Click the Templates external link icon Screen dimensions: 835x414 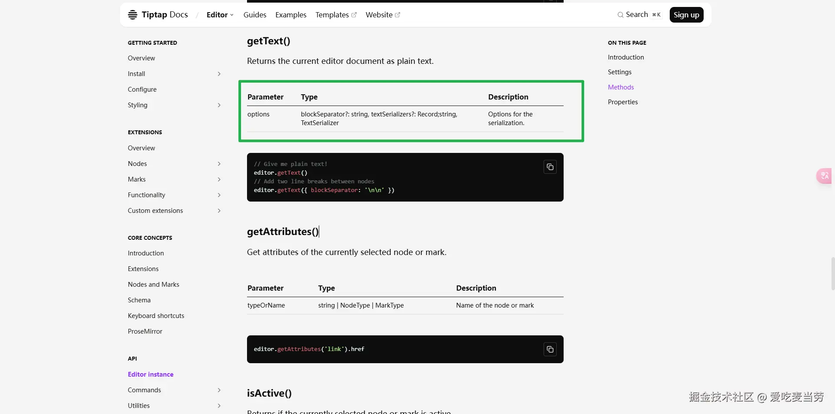click(x=354, y=15)
